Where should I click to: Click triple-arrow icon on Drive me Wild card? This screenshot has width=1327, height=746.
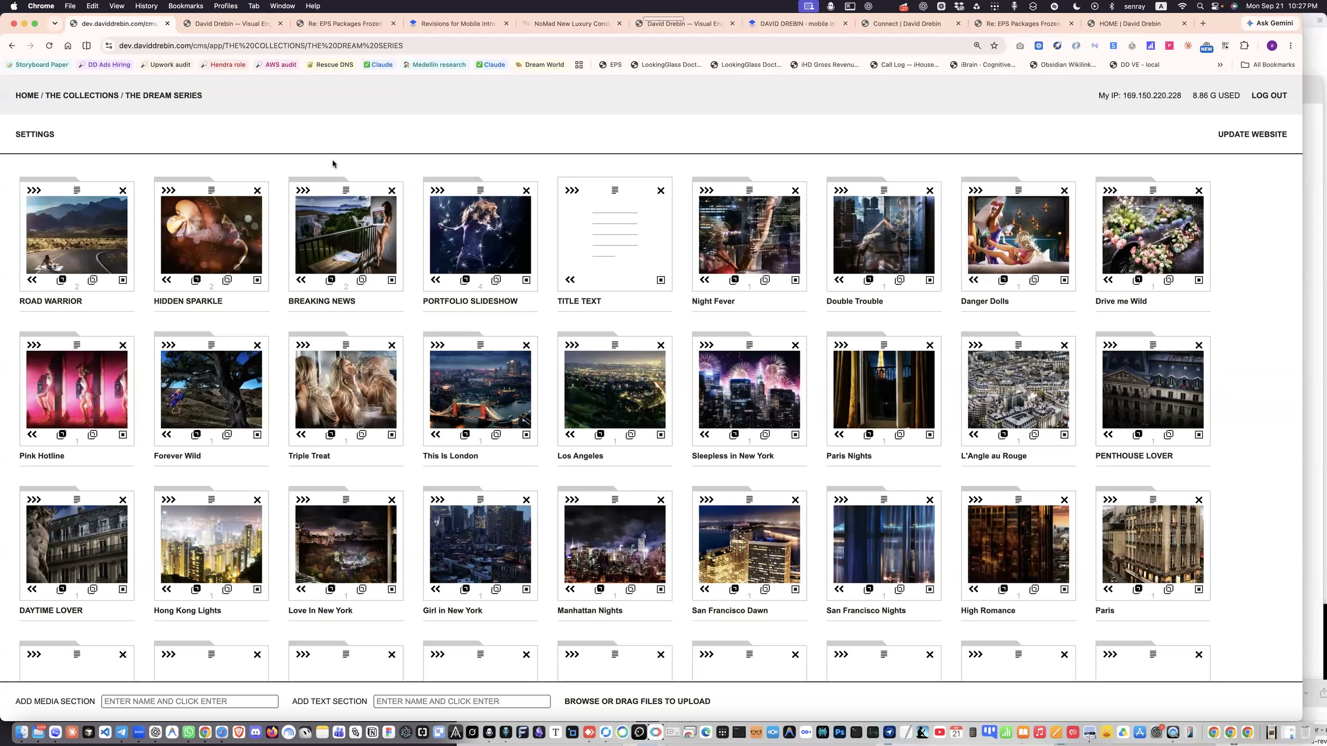coord(1110,191)
